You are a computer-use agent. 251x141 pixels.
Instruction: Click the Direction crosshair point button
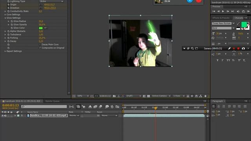[x=41, y=8]
